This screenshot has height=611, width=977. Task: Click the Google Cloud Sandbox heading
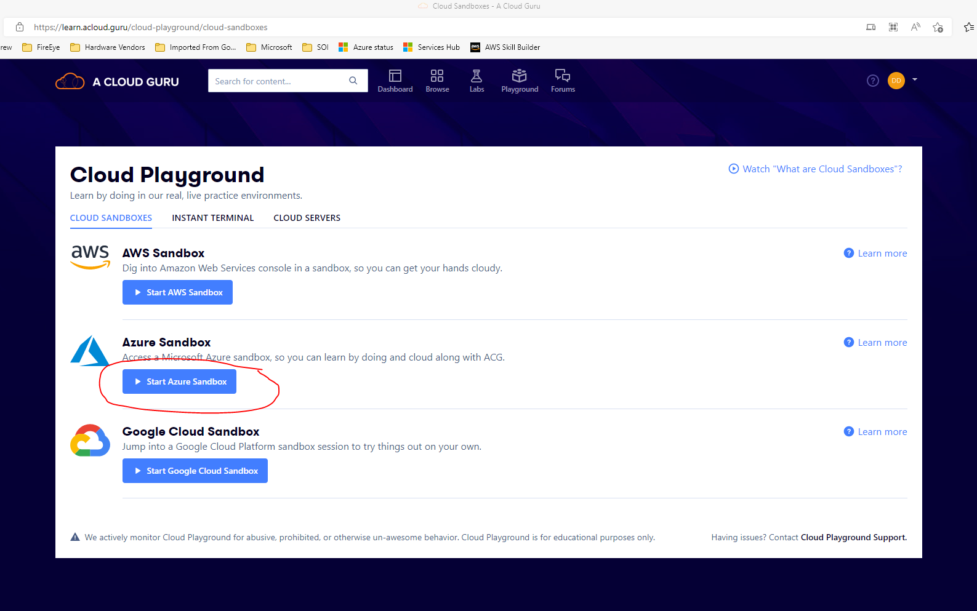click(x=191, y=431)
